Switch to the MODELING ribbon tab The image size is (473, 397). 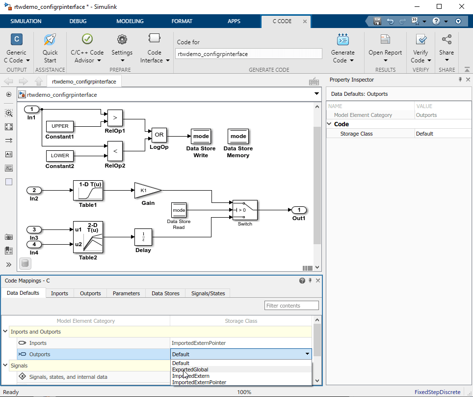tap(130, 22)
